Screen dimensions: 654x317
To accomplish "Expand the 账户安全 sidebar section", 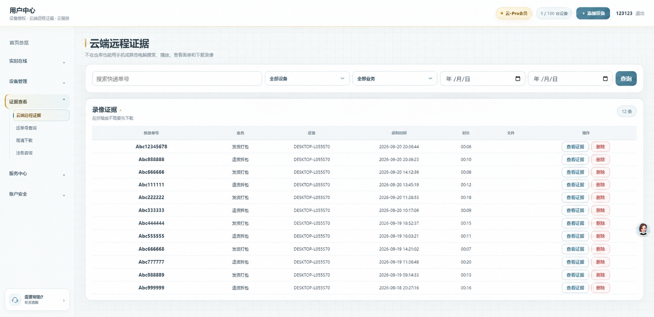I will [37, 194].
